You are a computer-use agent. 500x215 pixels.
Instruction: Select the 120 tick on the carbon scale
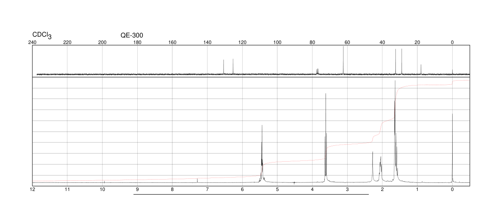tap(242, 42)
